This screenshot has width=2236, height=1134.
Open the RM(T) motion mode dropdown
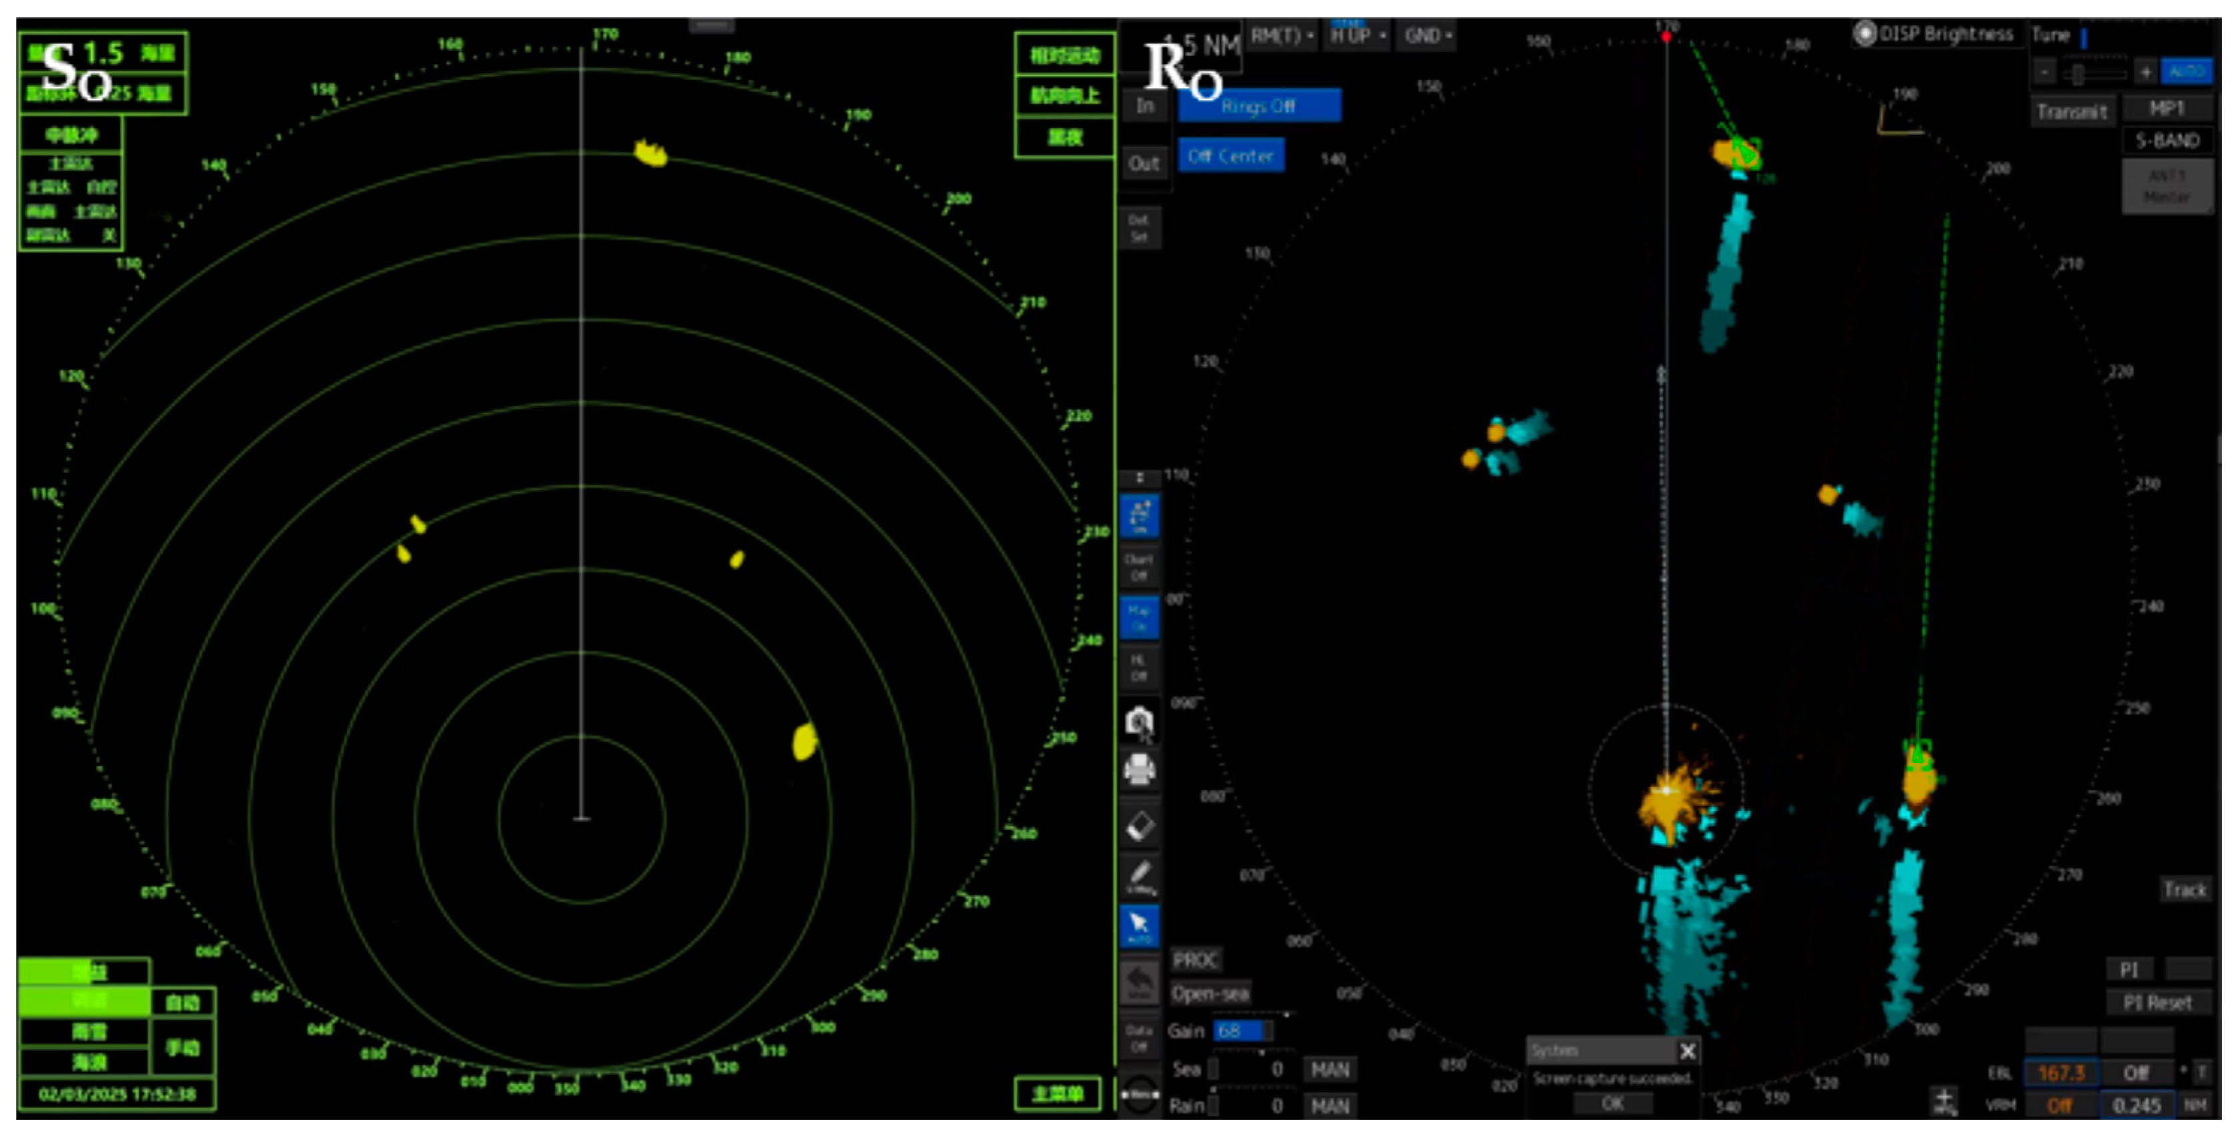click(x=1281, y=35)
